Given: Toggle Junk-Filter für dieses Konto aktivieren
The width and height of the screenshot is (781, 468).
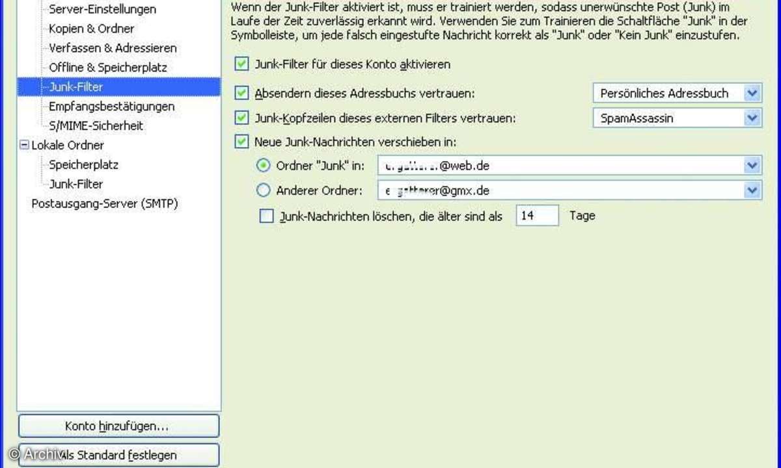Looking at the screenshot, I should [x=242, y=64].
